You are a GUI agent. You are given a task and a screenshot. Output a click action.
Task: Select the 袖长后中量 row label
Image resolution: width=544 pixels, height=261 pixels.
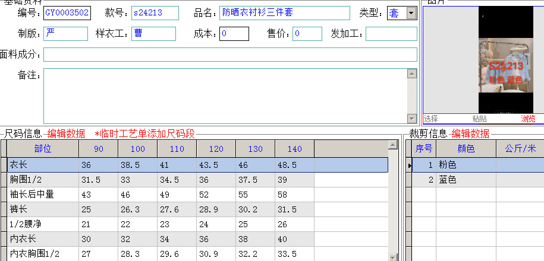tap(43, 195)
